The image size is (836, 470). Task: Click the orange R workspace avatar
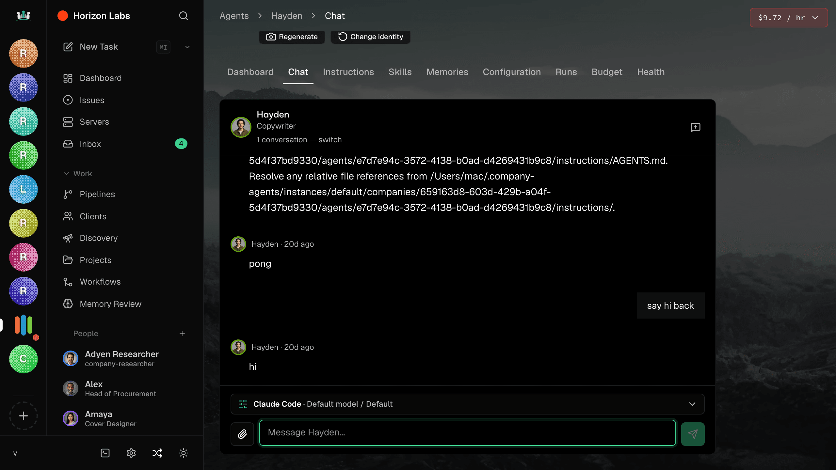[x=24, y=54]
